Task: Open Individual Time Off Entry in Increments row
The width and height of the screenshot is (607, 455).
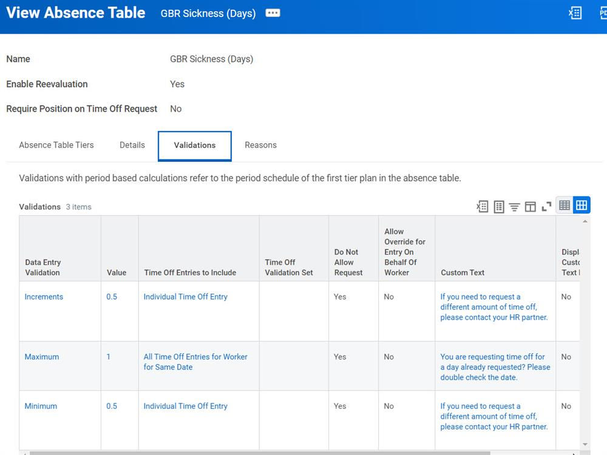Action: (185, 297)
